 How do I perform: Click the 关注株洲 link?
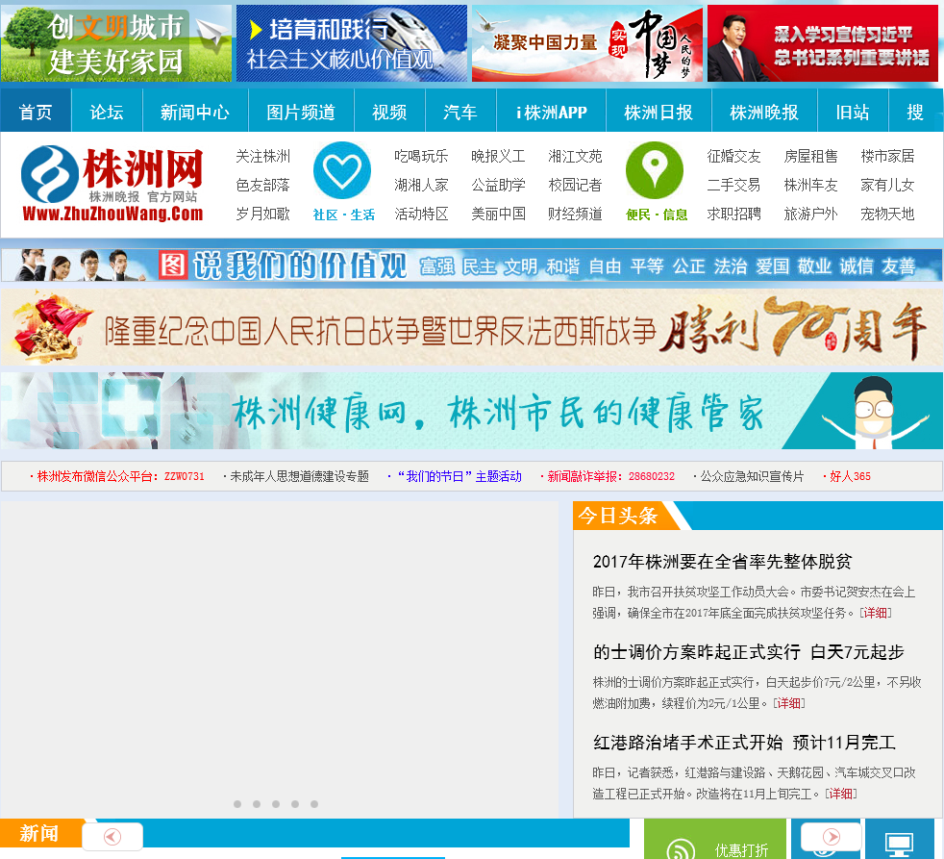pos(263,156)
